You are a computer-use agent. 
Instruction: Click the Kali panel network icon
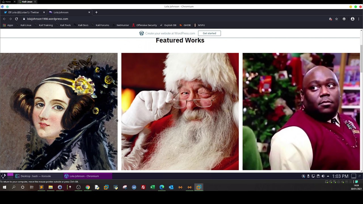313,176
